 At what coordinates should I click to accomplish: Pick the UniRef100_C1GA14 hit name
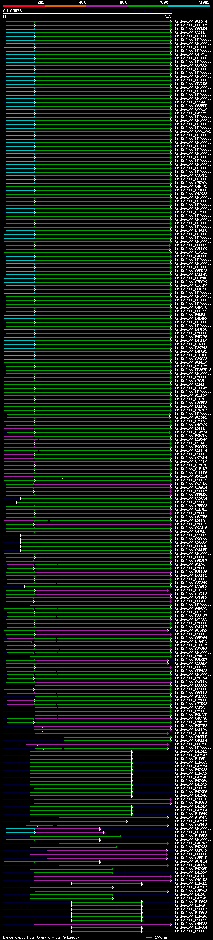tap(191, 487)
